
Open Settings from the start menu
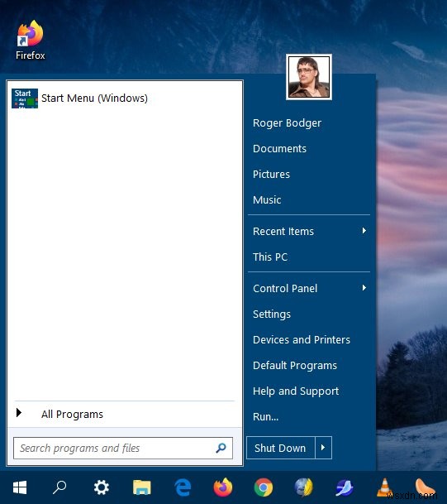272,314
